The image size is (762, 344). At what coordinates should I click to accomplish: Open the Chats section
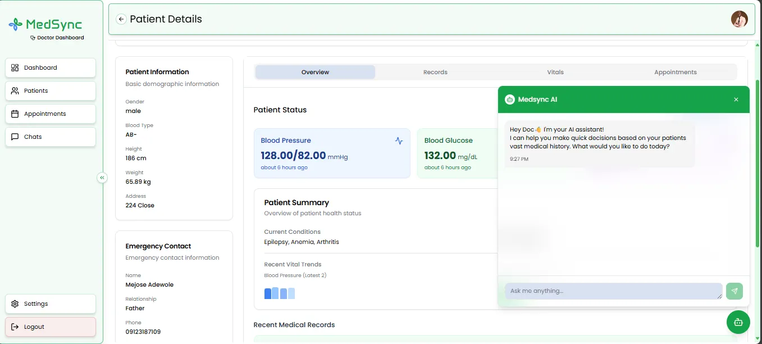click(x=50, y=137)
